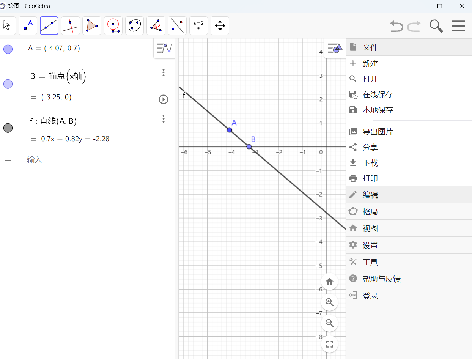Select the Line through two points tool
Image resolution: width=472 pixels, height=359 pixels.
pos(49,25)
